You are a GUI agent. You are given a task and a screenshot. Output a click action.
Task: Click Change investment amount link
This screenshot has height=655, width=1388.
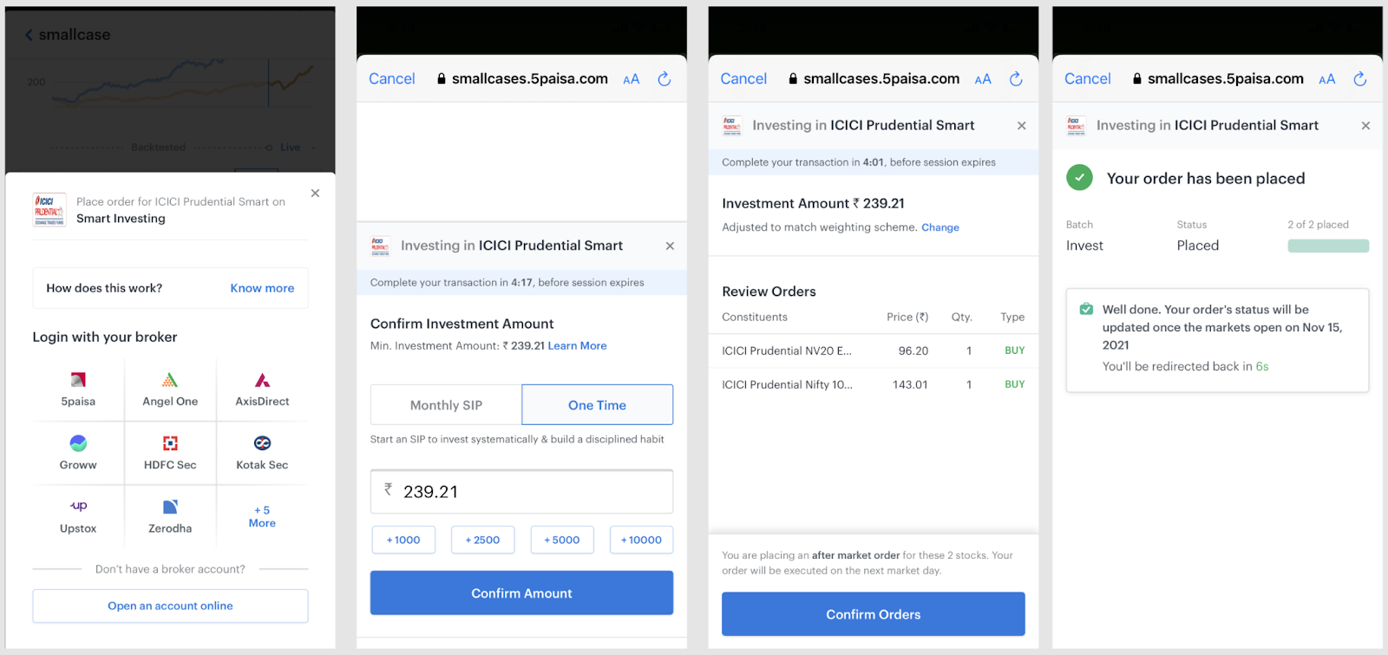click(x=940, y=227)
